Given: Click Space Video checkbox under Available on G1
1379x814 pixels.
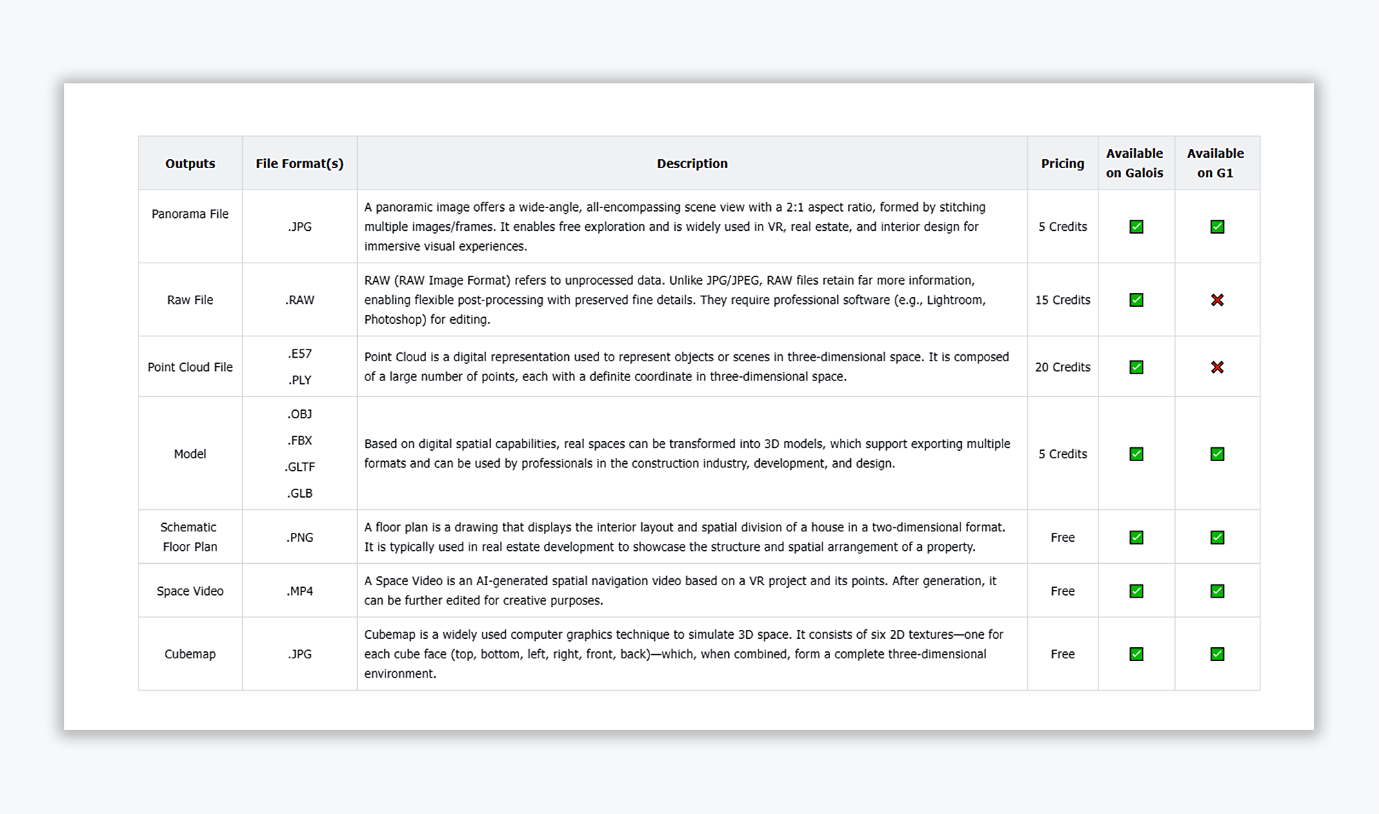Looking at the screenshot, I should coord(1217,591).
